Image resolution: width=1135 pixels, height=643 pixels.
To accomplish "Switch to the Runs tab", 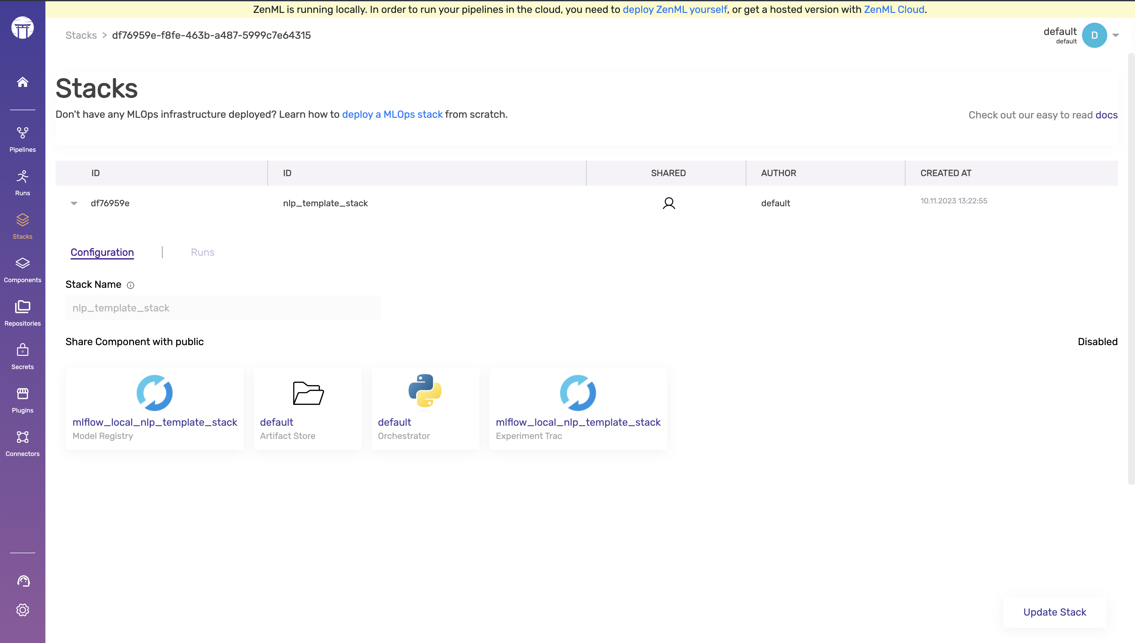I will pos(202,252).
